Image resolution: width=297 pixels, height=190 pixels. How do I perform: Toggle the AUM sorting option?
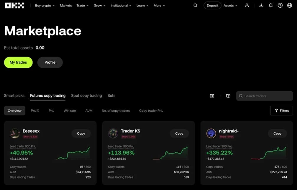89,110
